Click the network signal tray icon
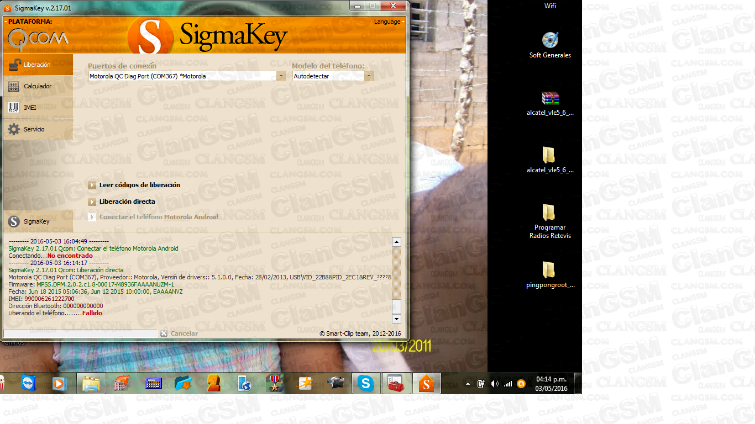The width and height of the screenshot is (755, 424). [507, 384]
